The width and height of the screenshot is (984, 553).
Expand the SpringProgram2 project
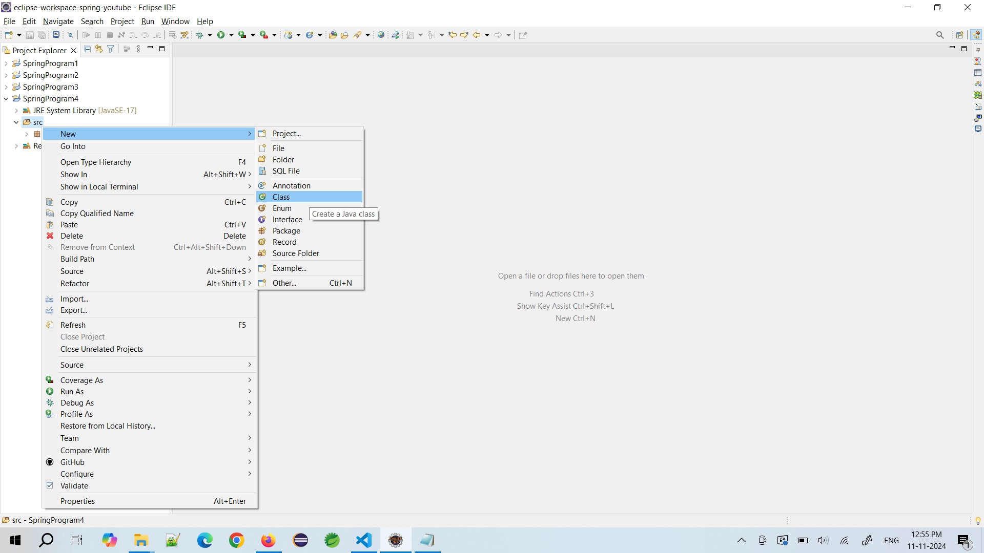click(6, 75)
